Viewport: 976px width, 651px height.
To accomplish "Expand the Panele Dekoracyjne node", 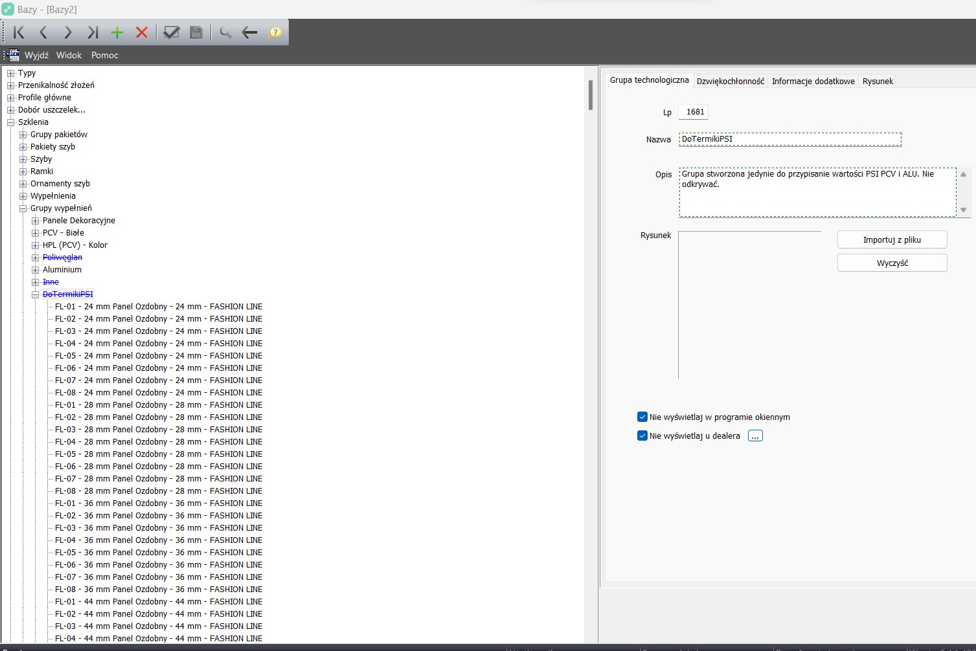I will point(35,221).
